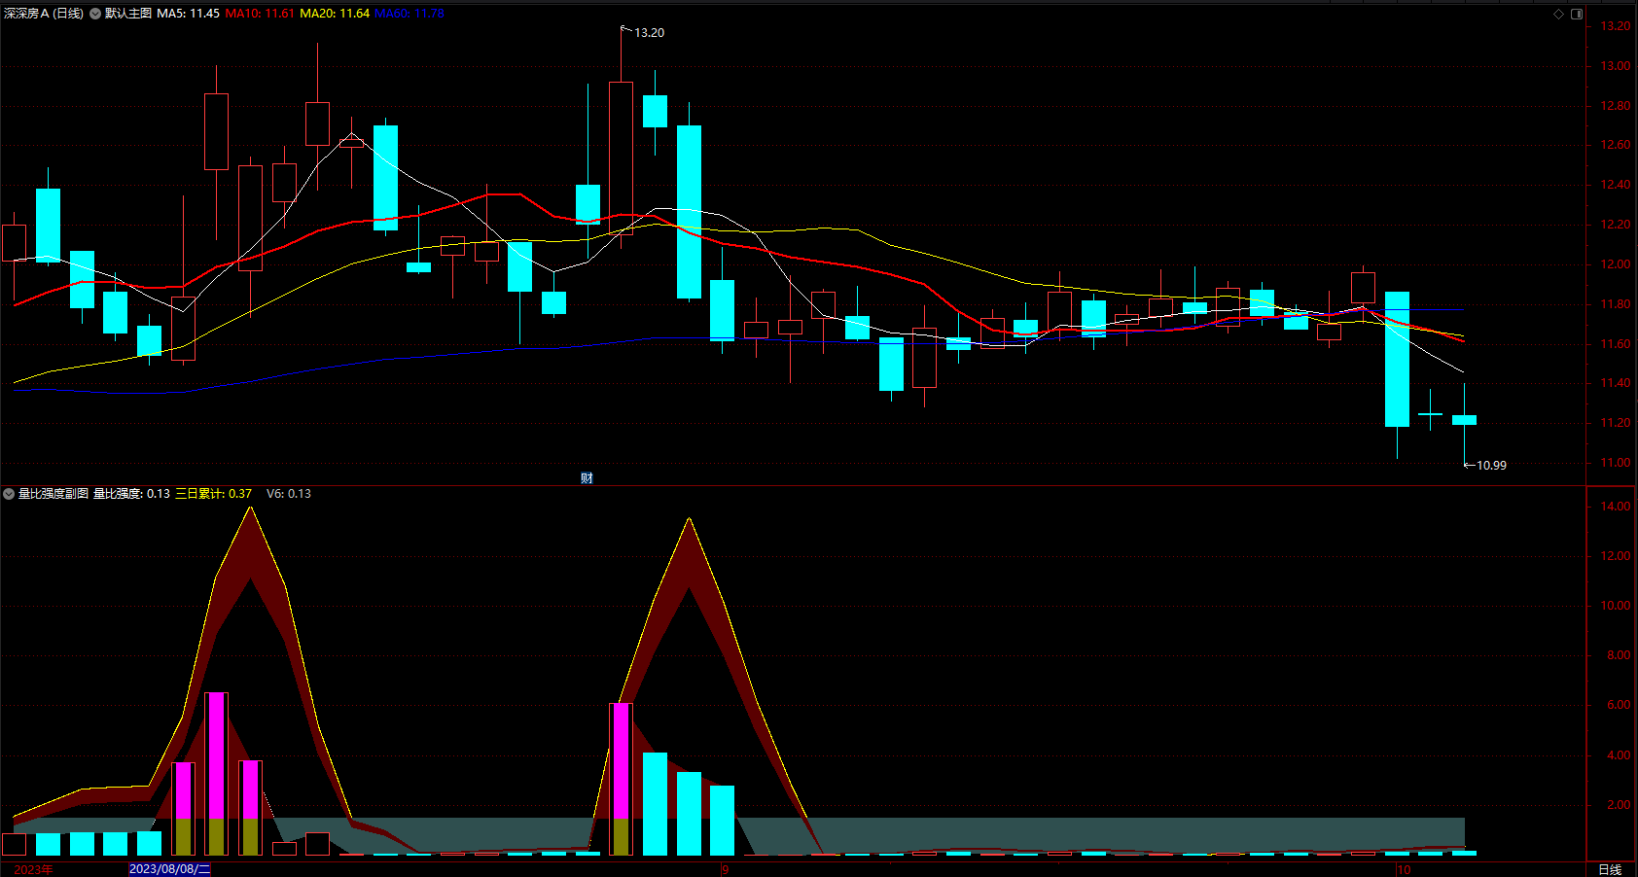Click the 13.20 high price annotation
Screen dimensions: 1638x877
tap(649, 33)
